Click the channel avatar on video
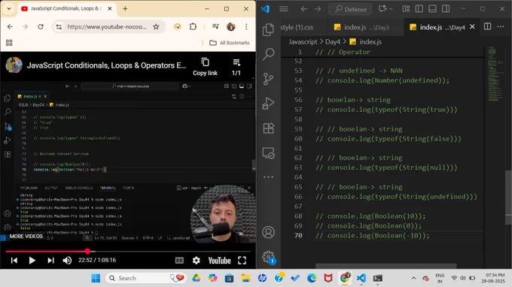512x287 pixels. (14, 65)
